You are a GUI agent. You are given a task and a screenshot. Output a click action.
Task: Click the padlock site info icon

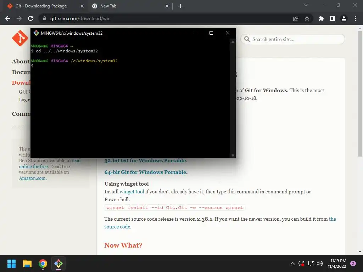tap(45, 18)
